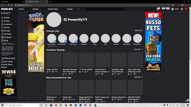See All friends link
Viewport: 191px width, 107px height.
pos(139,31)
